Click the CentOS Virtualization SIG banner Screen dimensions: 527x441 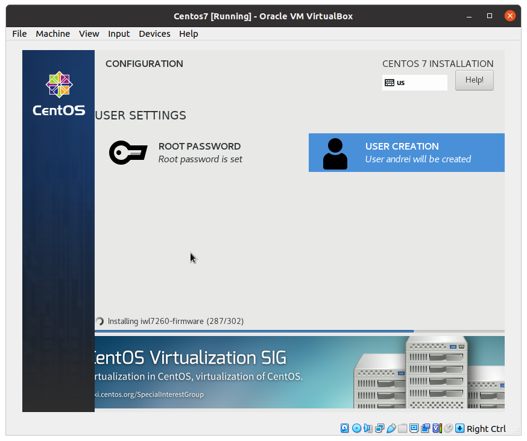click(300, 372)
